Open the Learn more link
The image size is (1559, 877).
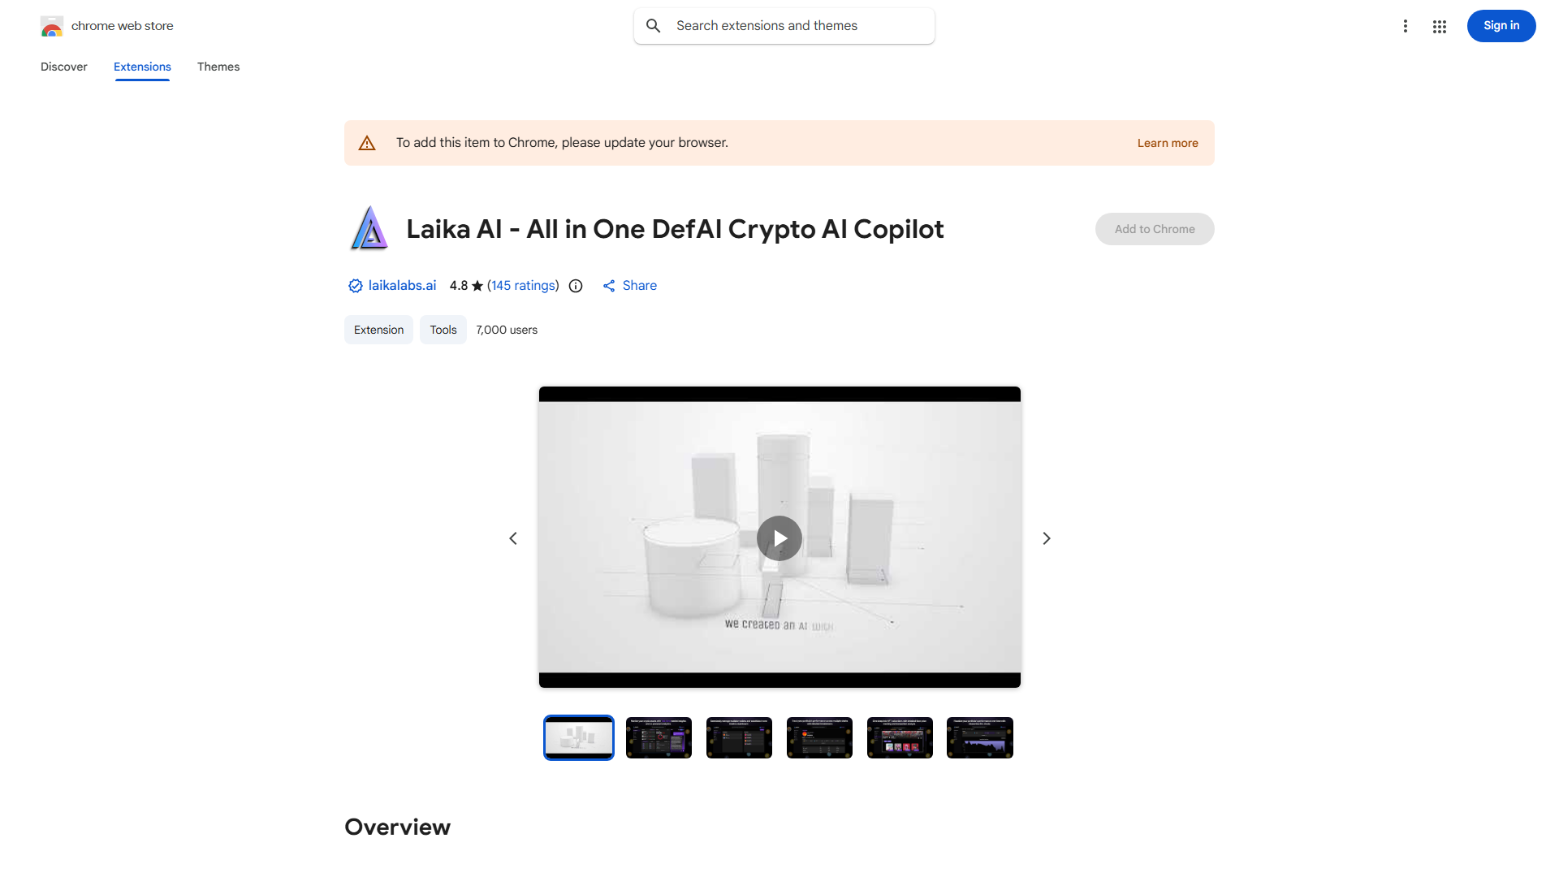click(x=1168, y=143)
